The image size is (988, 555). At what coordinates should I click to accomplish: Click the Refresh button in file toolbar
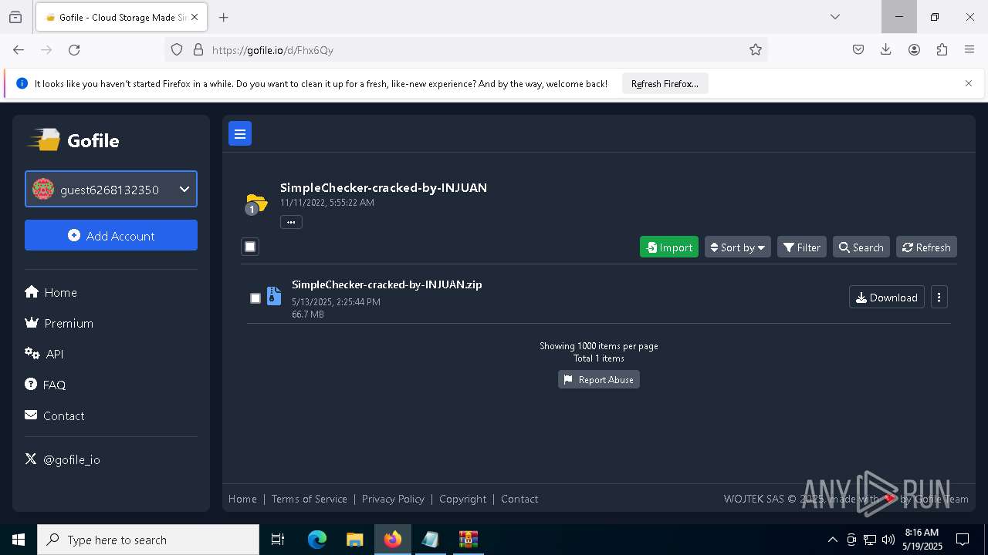coord(926,247)
